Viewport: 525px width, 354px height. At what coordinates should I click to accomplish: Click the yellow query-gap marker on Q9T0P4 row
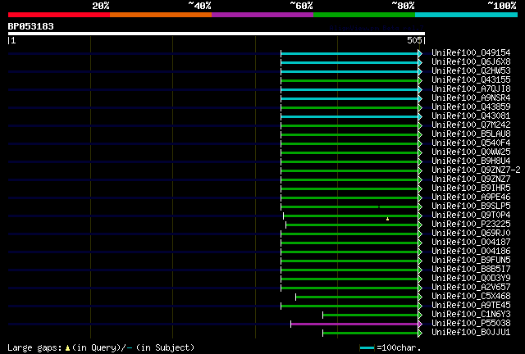tap(387, 219)
